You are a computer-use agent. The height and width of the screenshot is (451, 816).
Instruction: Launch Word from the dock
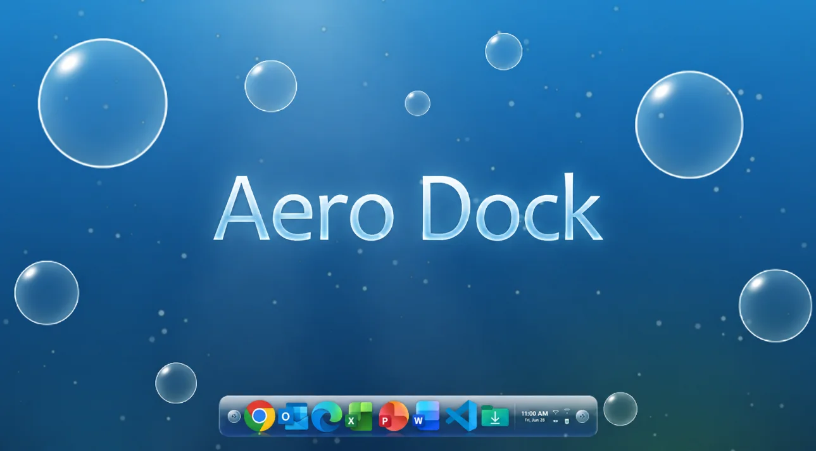[x=426, y=416]
